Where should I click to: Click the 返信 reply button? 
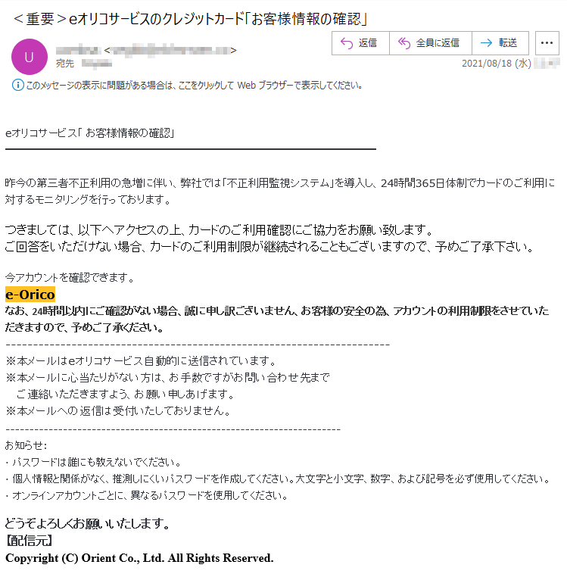[x=360, y=43]
